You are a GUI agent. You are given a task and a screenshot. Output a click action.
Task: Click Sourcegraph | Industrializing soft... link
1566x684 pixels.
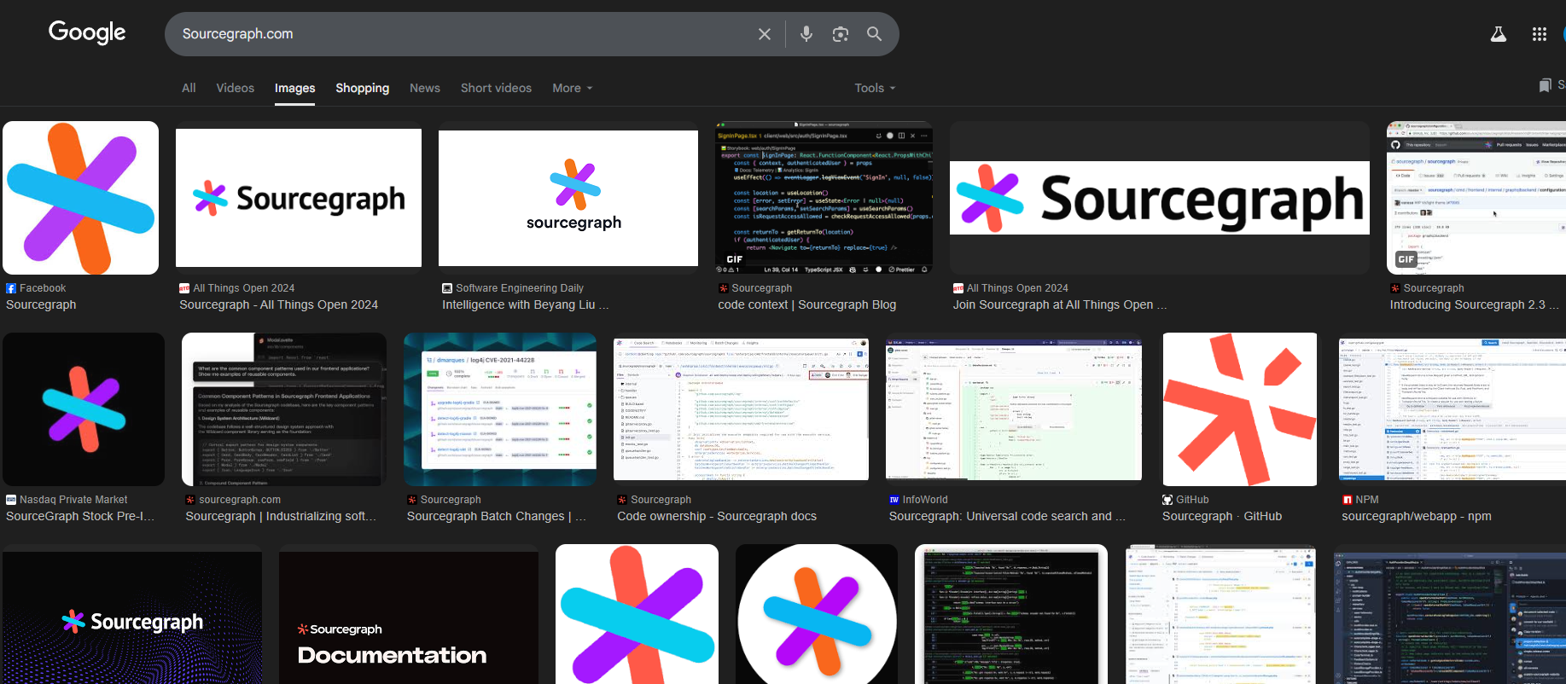point(281,517)
